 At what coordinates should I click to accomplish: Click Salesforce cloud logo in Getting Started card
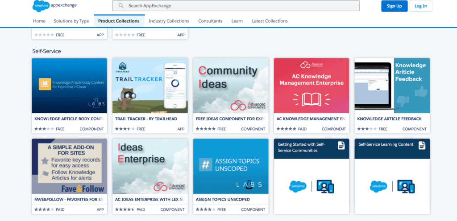tap(298, 186)
